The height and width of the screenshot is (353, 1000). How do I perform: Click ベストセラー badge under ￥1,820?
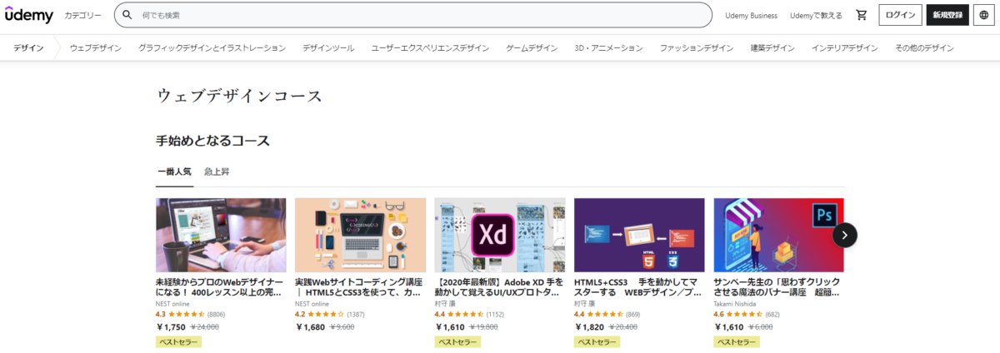point(597,342)
